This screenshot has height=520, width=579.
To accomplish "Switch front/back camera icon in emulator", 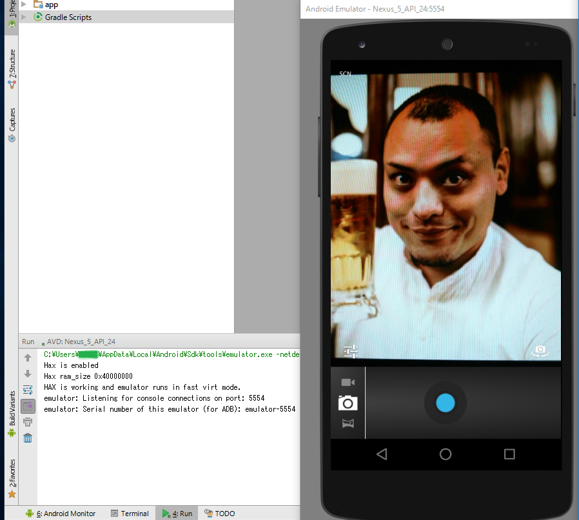I will point(540,351).
